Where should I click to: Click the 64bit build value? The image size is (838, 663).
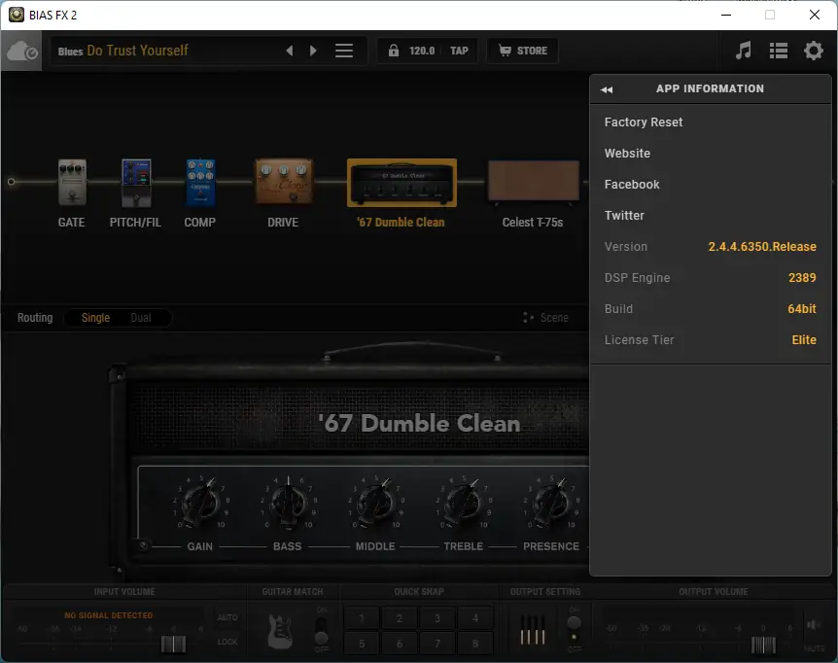pyautogui.click(x=802, y=309)
